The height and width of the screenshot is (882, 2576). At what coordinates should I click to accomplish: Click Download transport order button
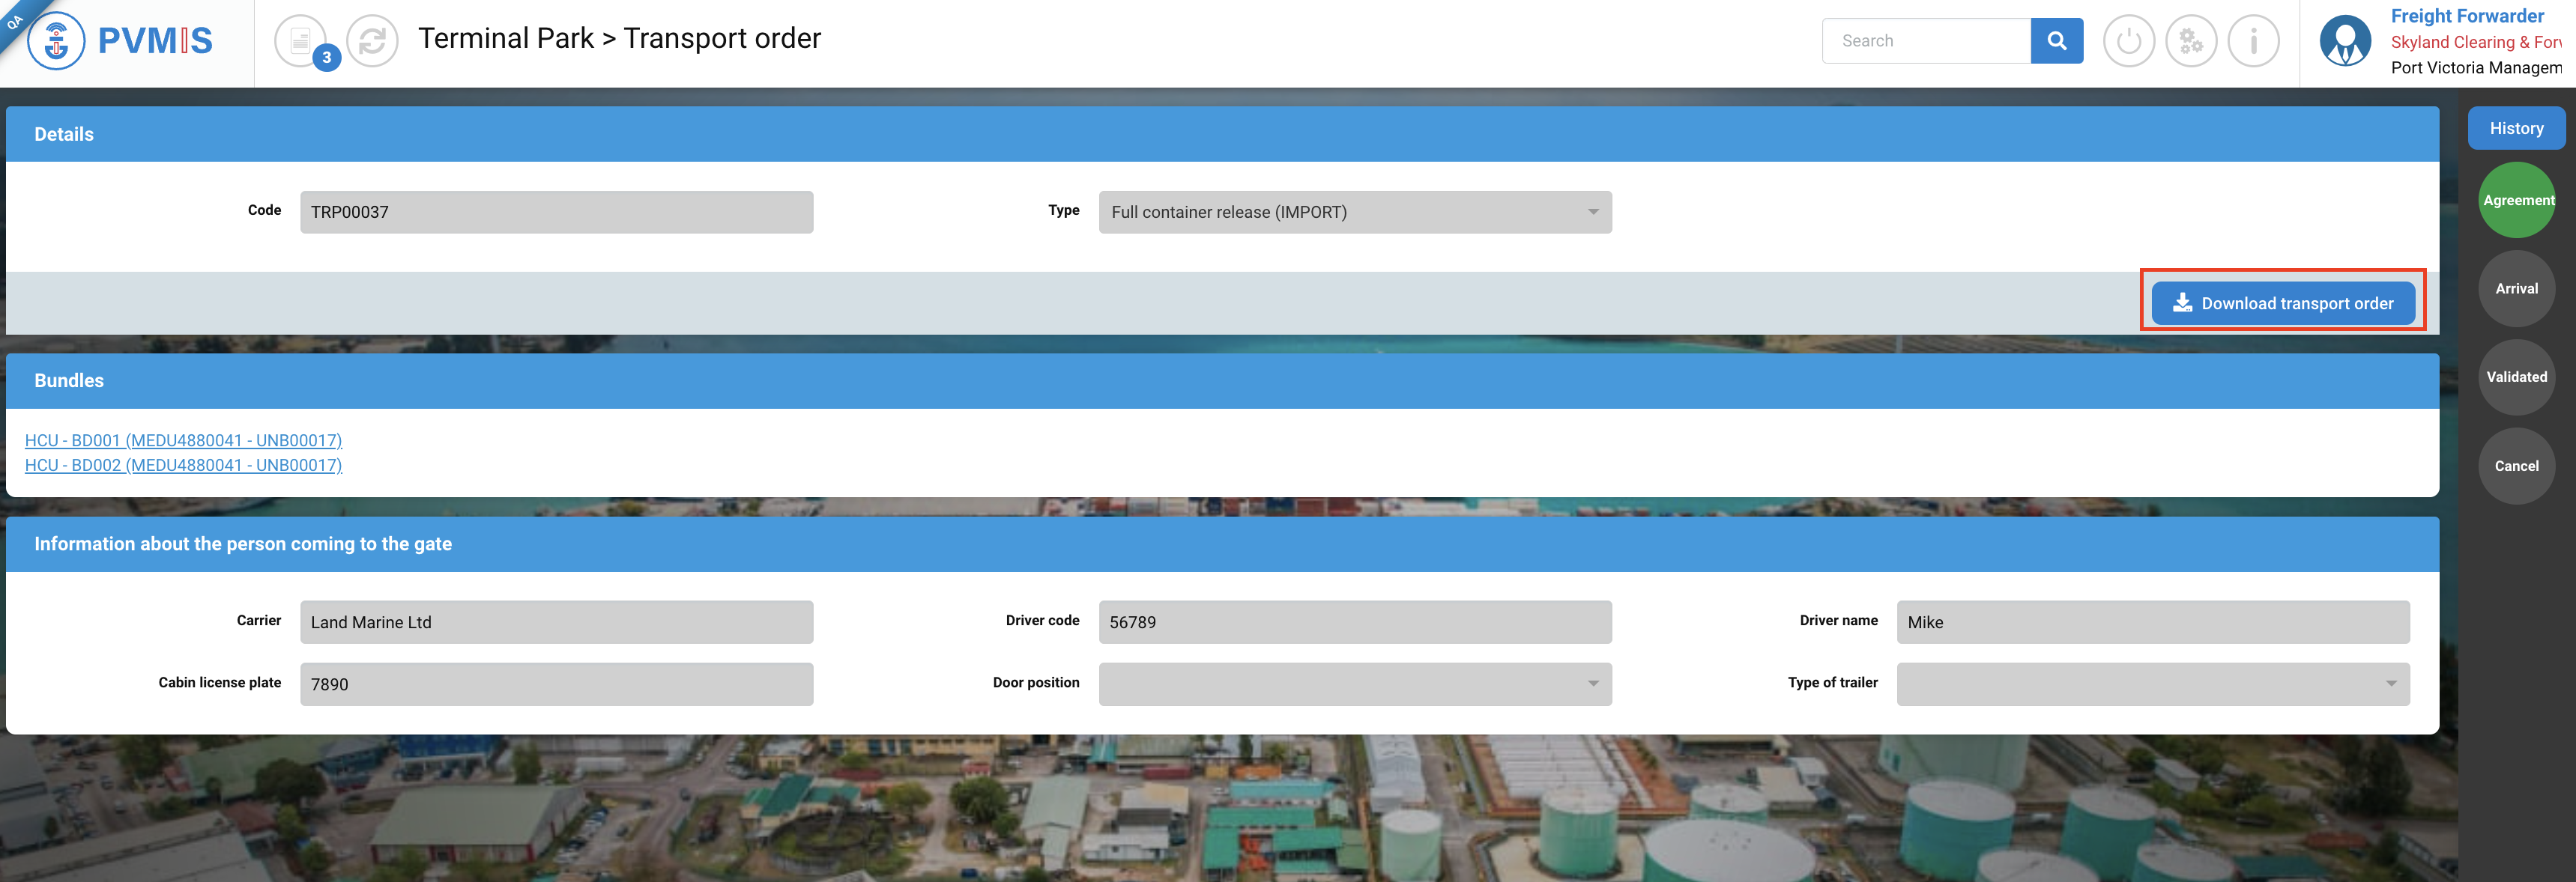point(2282,302)
